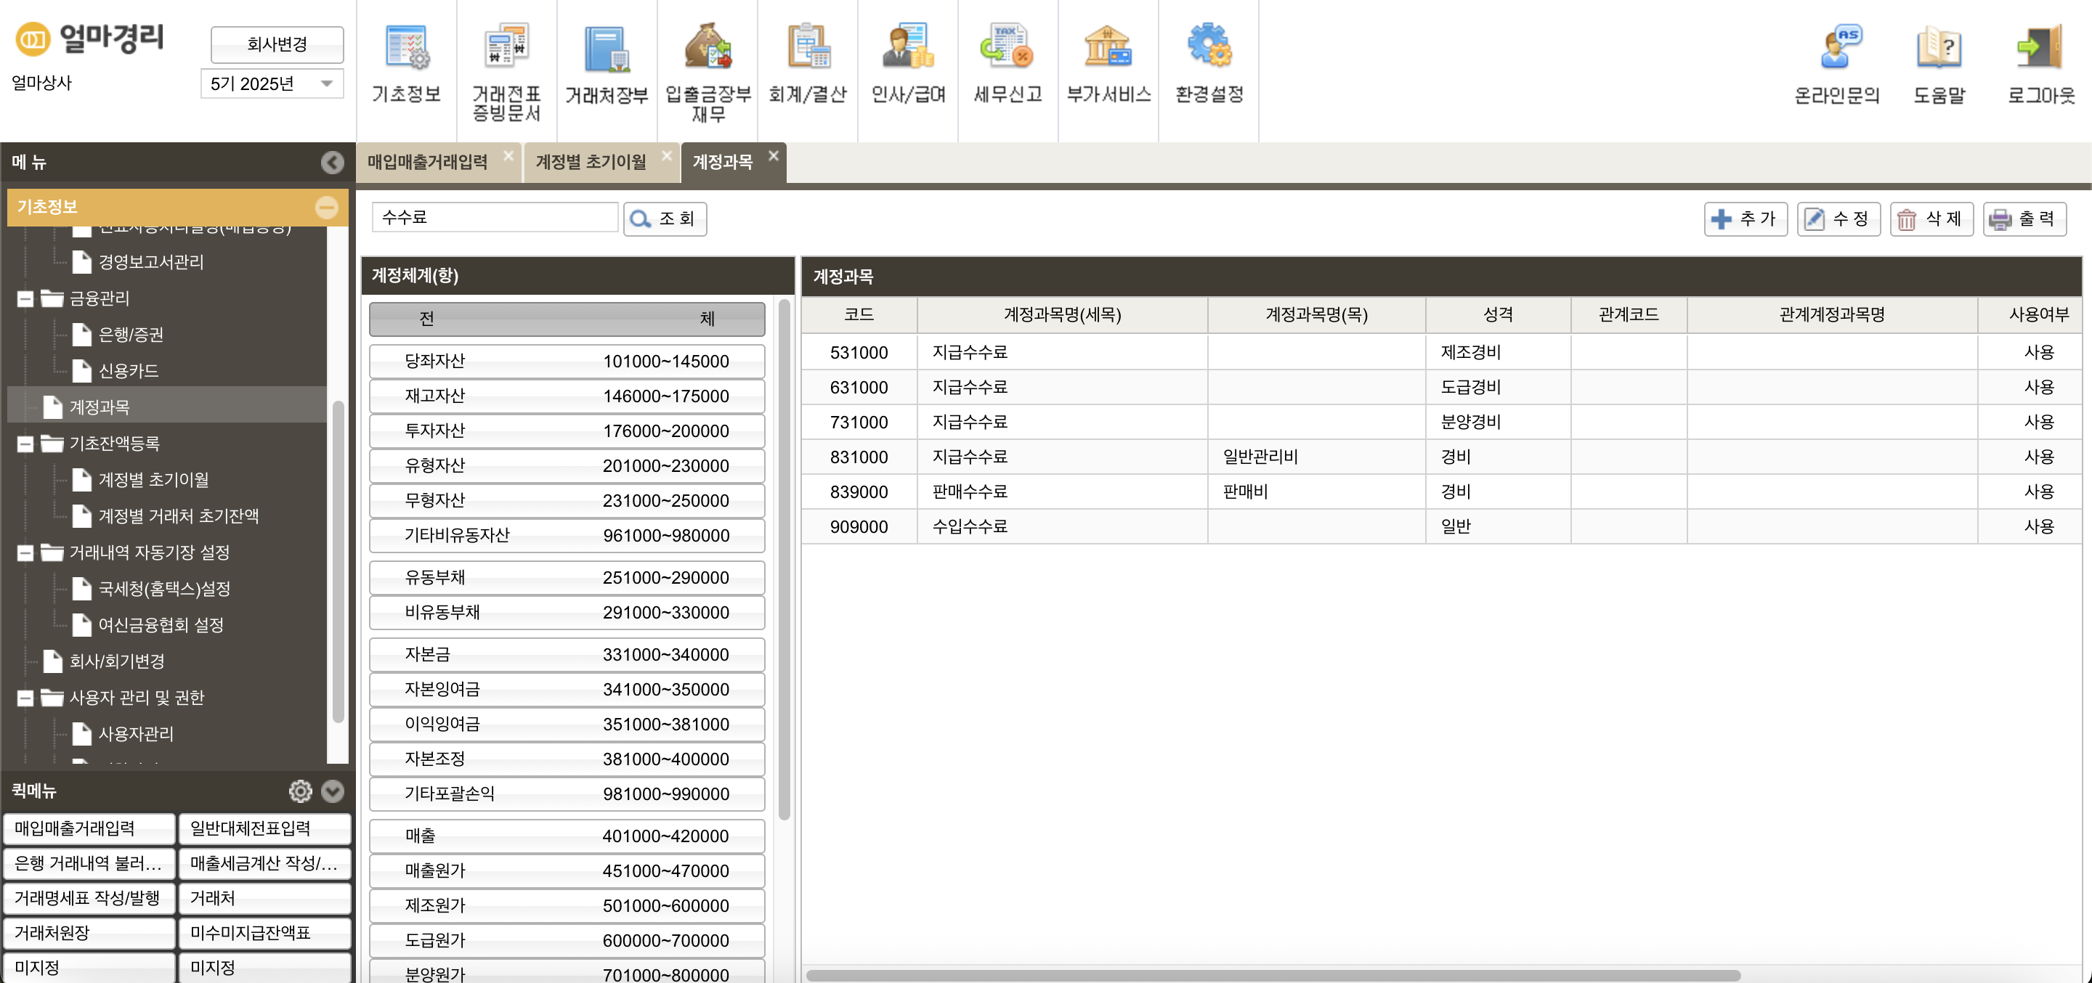Click the 조회 search button

pyautogui.click(x=665, y=219)
